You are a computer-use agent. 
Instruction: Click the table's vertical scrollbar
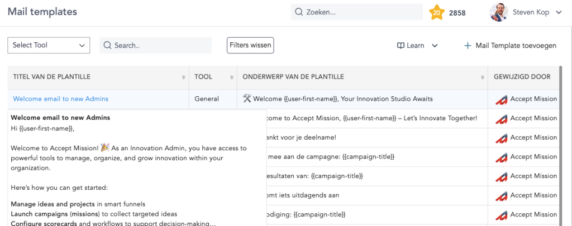coord(560,145)
